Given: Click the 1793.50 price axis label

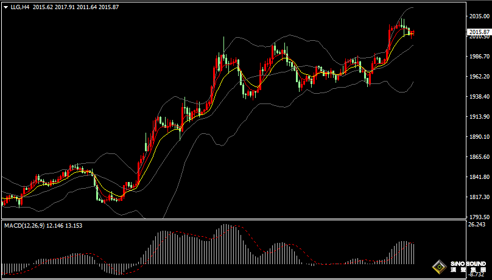Looking at the screenshot, I should click(479, 217).
